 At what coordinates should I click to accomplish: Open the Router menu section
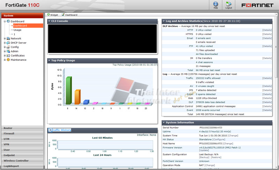coord(22,128)
